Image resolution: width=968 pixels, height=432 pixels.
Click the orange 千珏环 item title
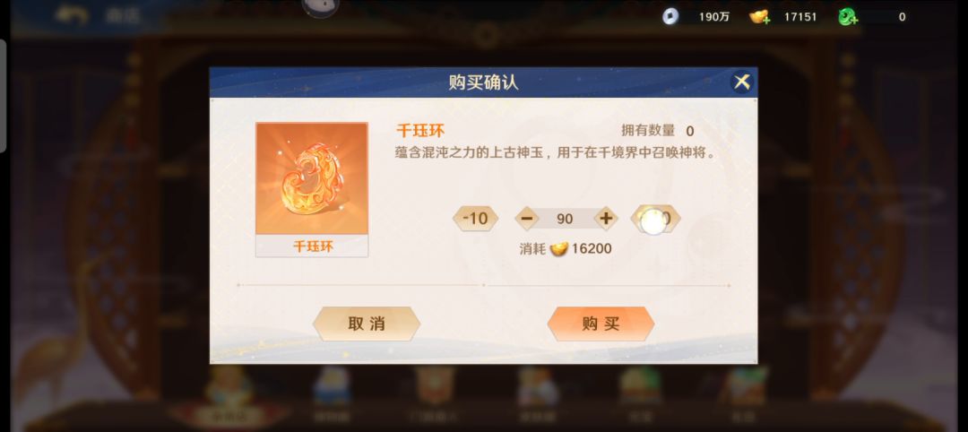tap(419, 132)
